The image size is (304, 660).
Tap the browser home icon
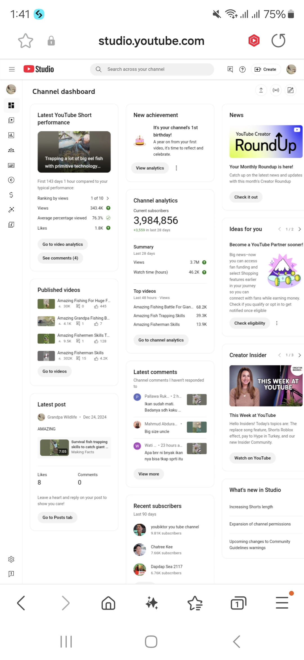tap(108, 603)
